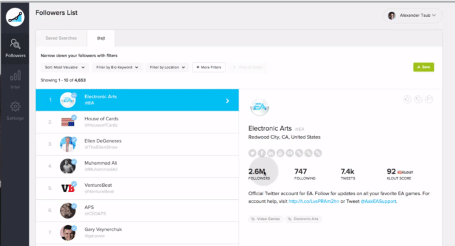Viewport: 455px width, 246px height.
Task: Click the flag icon in the profile panel
Action: pos(429,100)
